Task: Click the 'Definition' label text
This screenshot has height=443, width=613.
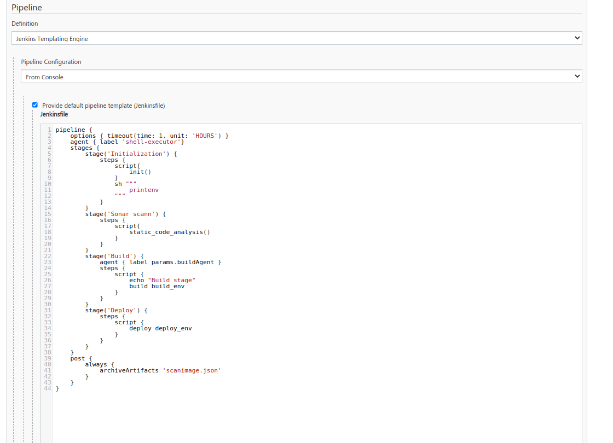Action: [24, 24]
